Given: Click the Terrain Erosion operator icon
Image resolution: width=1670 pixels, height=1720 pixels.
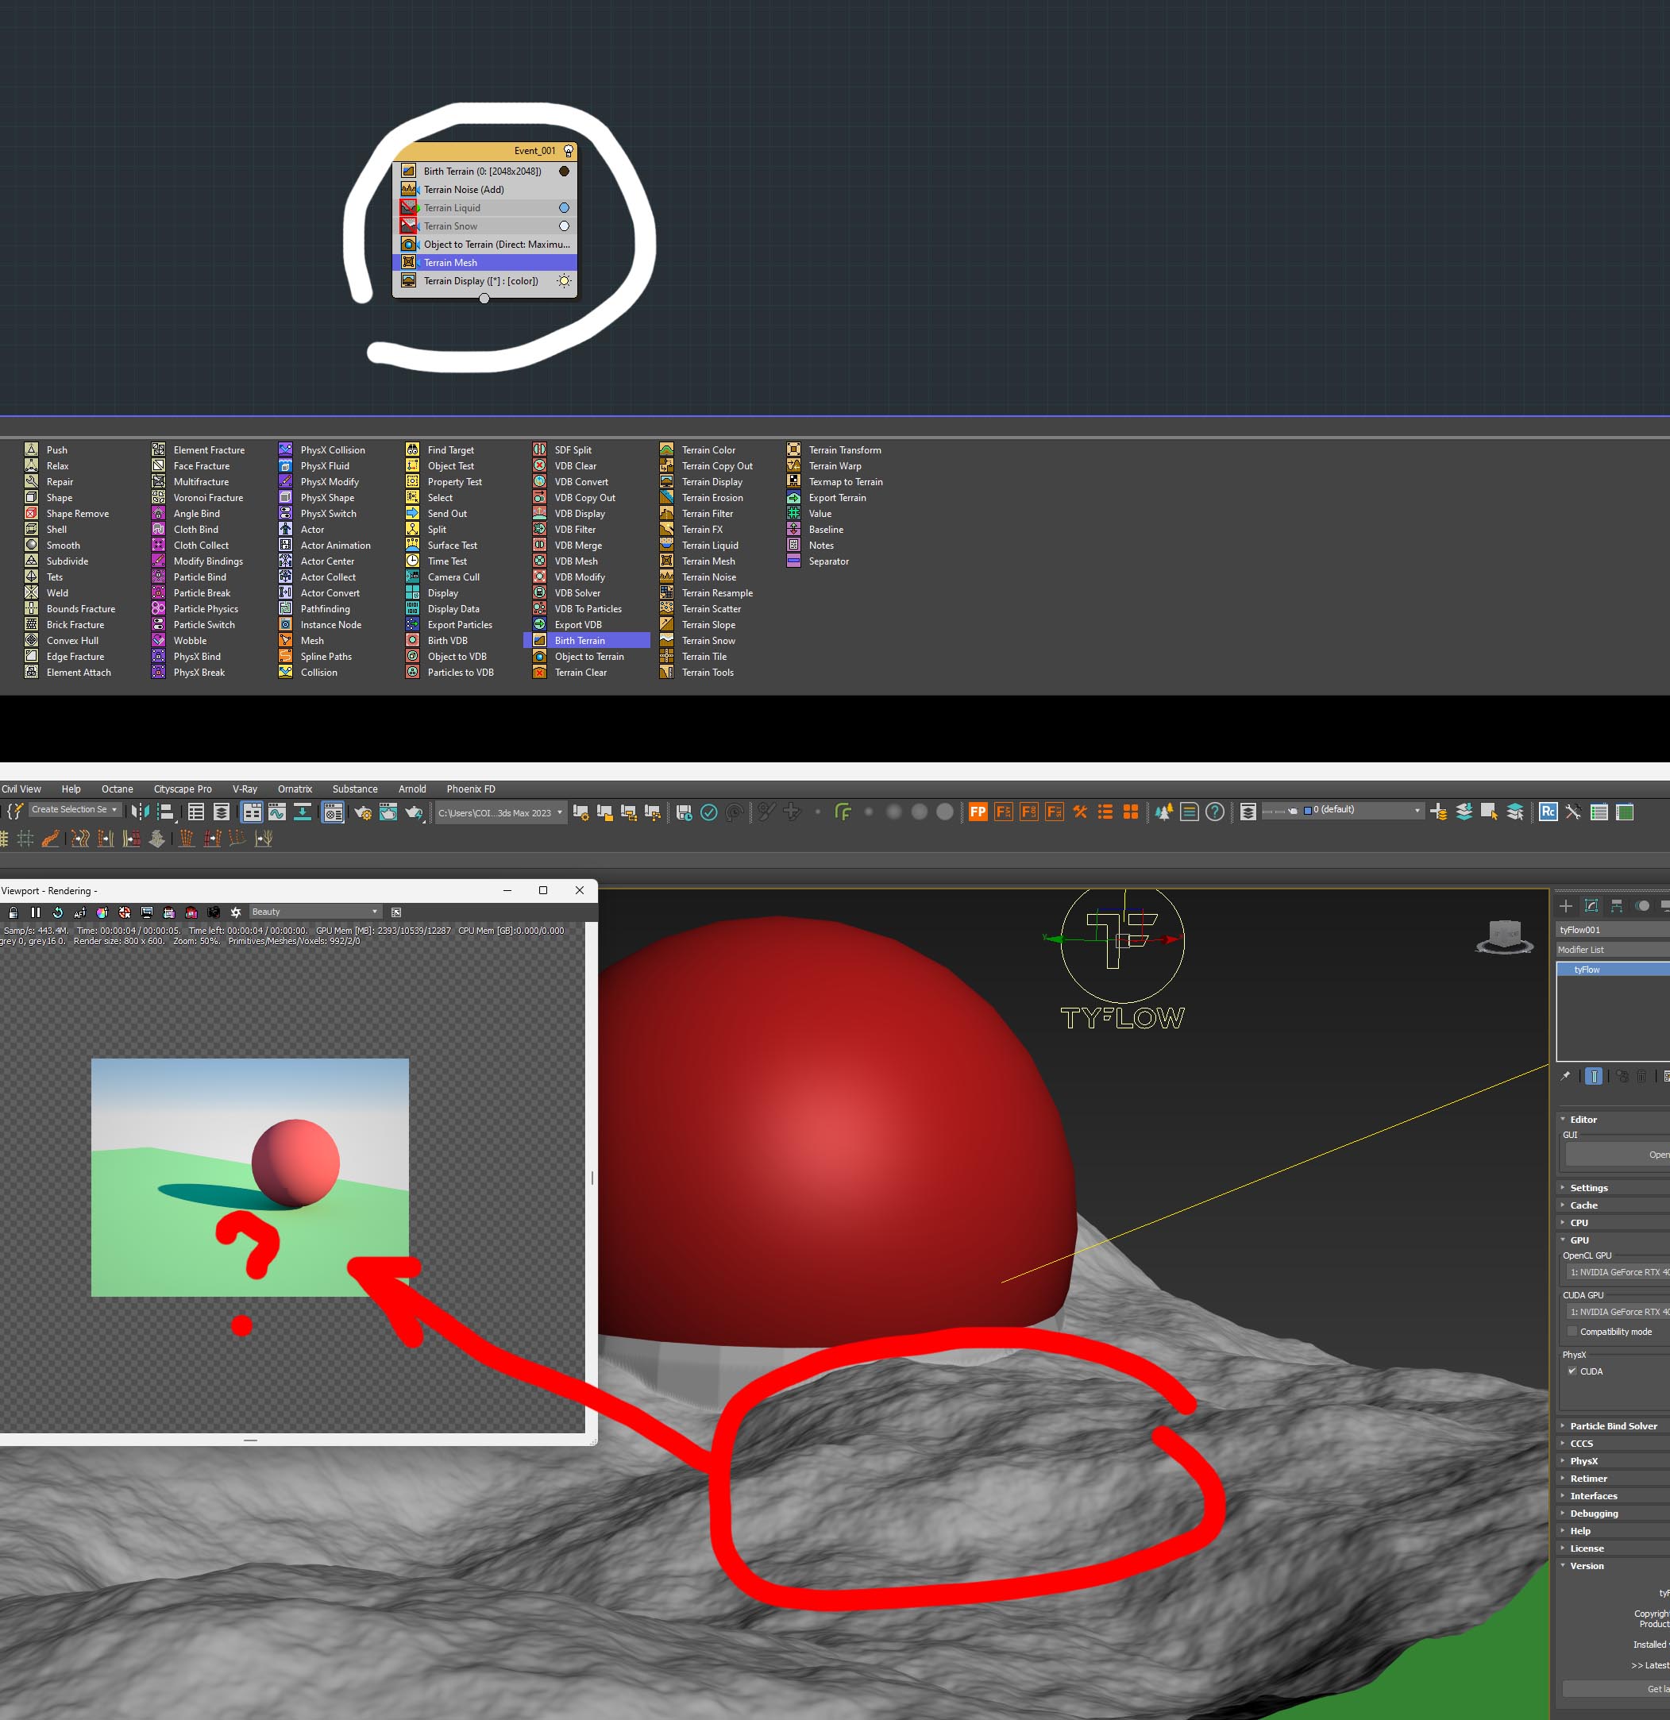Looking at the screenshot, I should [666, 498].
